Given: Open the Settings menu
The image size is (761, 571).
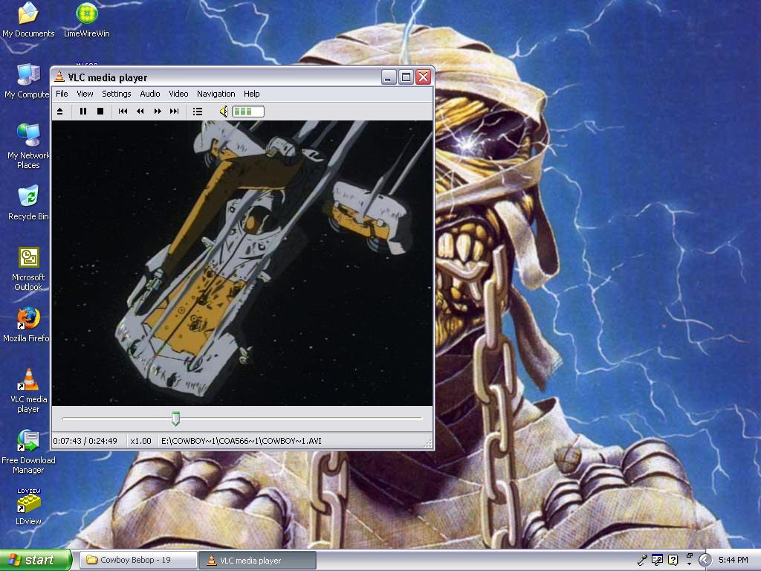Looking at the screenshot, I should [117, 94].
